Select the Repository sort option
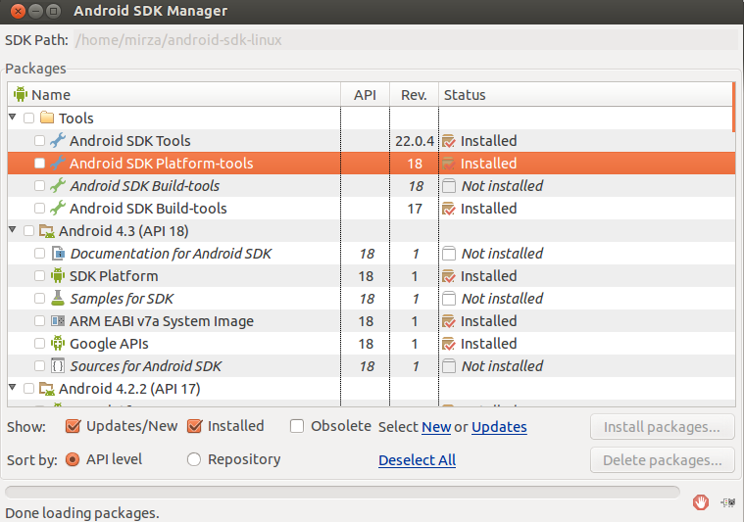 coord(193,459)
